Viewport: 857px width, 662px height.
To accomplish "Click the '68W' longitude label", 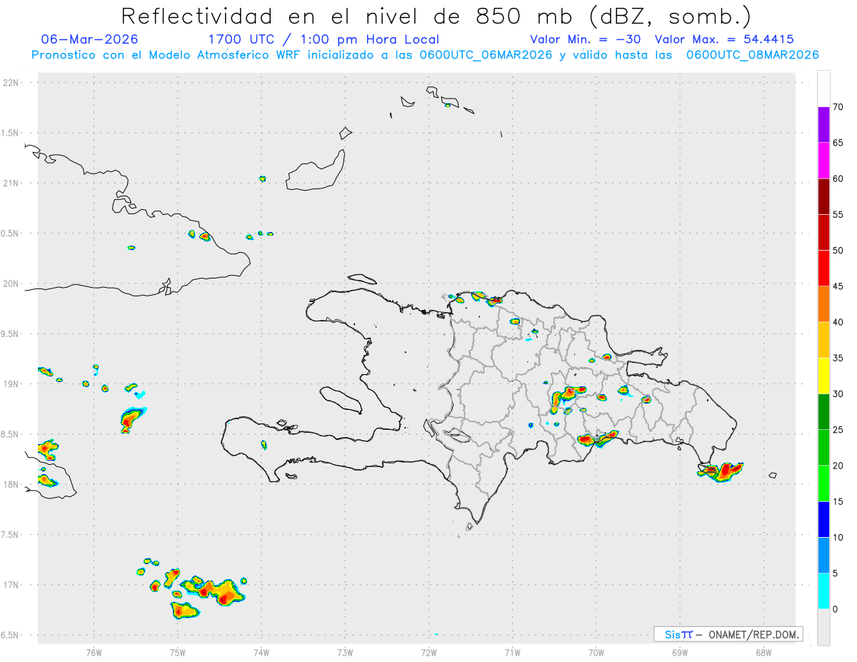I will tap(763, 653).
